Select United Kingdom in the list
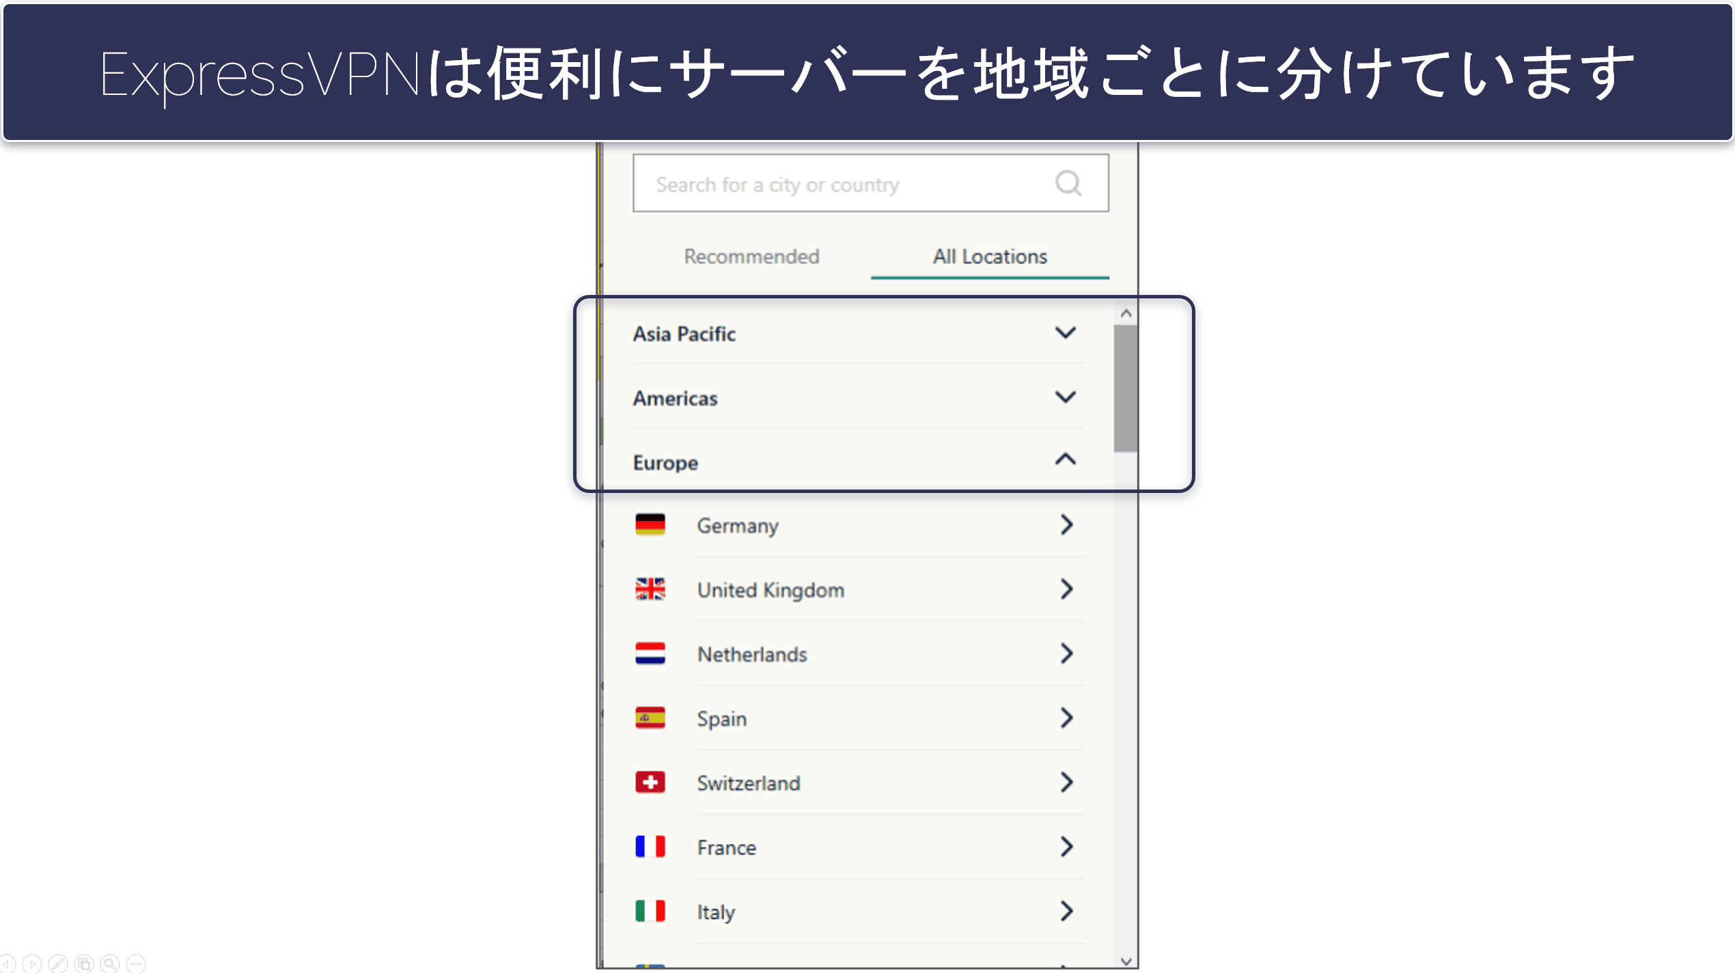Image resolution: width=1735 pixels, height=973 pixels. pos(771,590)
